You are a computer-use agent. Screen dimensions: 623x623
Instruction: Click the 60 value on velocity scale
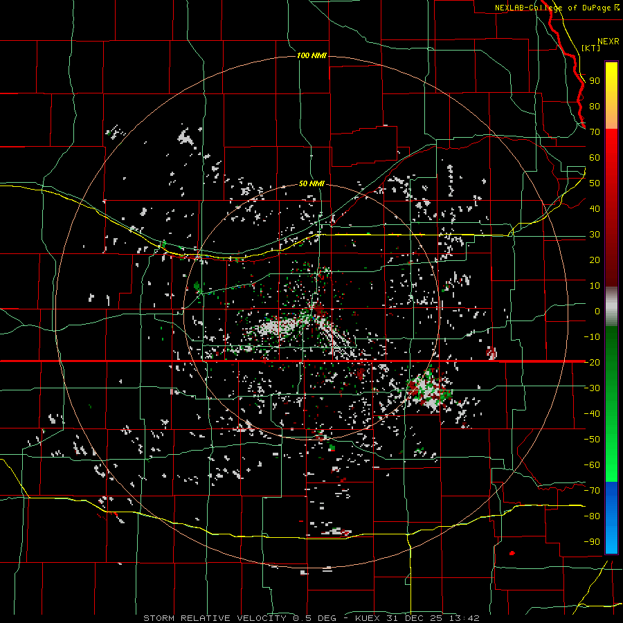(x=595, y=158)
